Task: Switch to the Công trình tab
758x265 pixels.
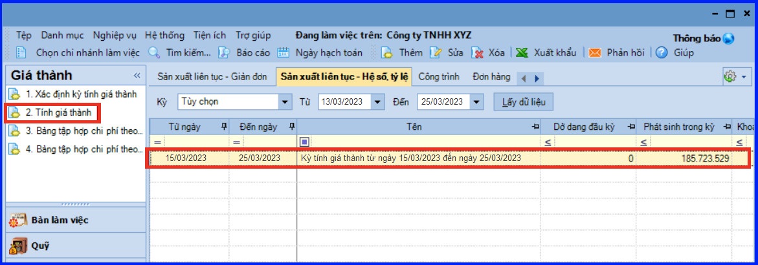Action: tap(439, 77)
